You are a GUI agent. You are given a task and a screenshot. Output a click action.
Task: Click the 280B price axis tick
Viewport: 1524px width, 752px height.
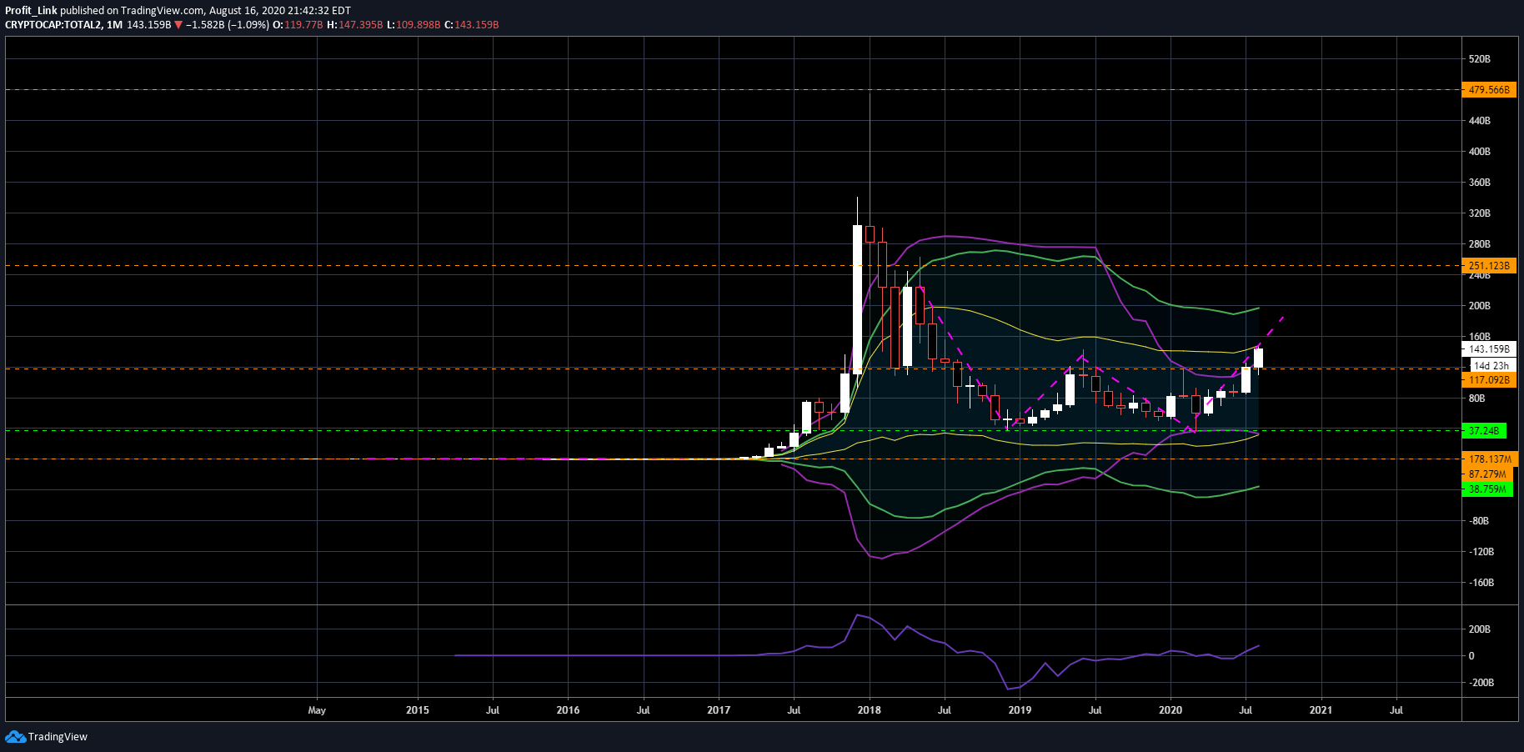click(1480, 244)
